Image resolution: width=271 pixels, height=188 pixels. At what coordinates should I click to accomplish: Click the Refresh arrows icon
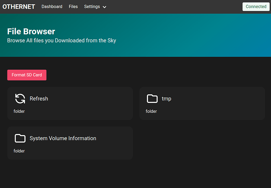coord(20,99)
